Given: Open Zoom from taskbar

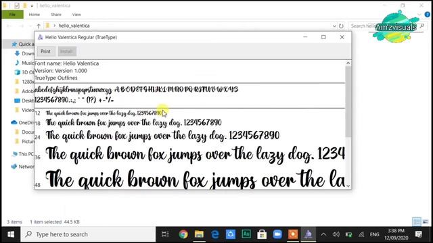Looking at the screenshot, I should pyautogui.click(x=277, y=234).
